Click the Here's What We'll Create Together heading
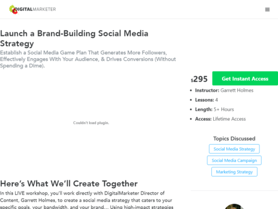This screenshot has width=278, height=209. pyautogui.click(x=69, y=183)
